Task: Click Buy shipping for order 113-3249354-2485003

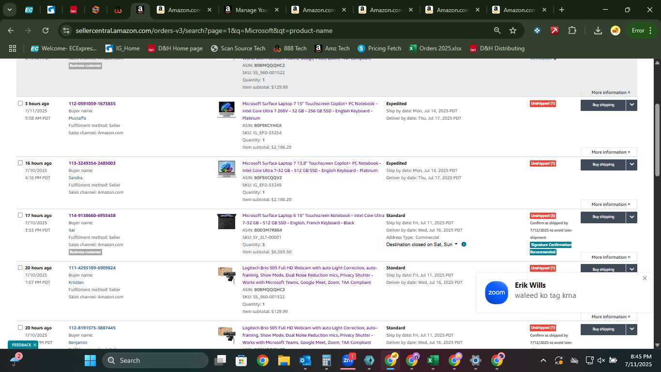Action: coord(603,165)
